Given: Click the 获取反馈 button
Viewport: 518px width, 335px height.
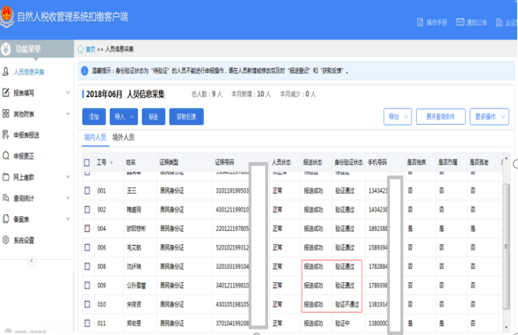Looking at the screenshot, I should (x=186, y=117).
